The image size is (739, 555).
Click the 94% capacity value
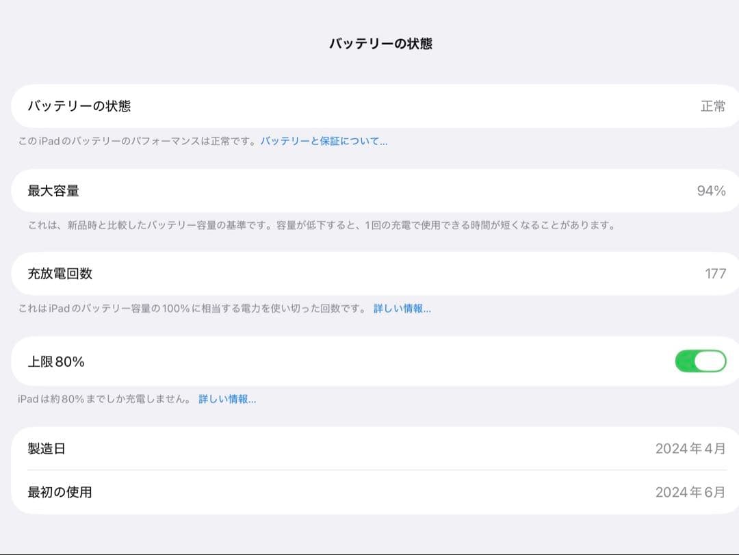712,191
